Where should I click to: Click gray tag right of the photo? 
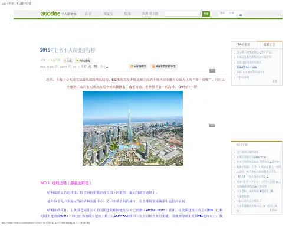click(x=212, y=126)
